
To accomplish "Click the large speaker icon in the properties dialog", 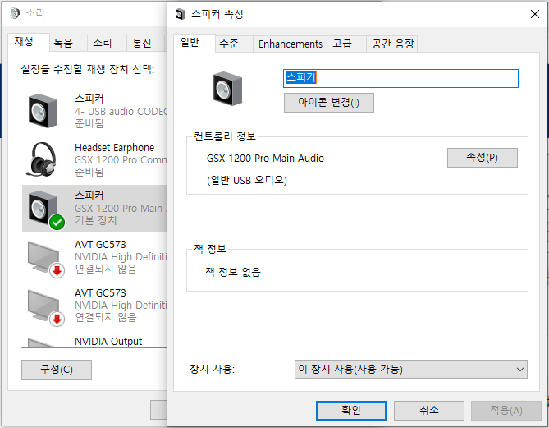I will click(x=227, y=89).
